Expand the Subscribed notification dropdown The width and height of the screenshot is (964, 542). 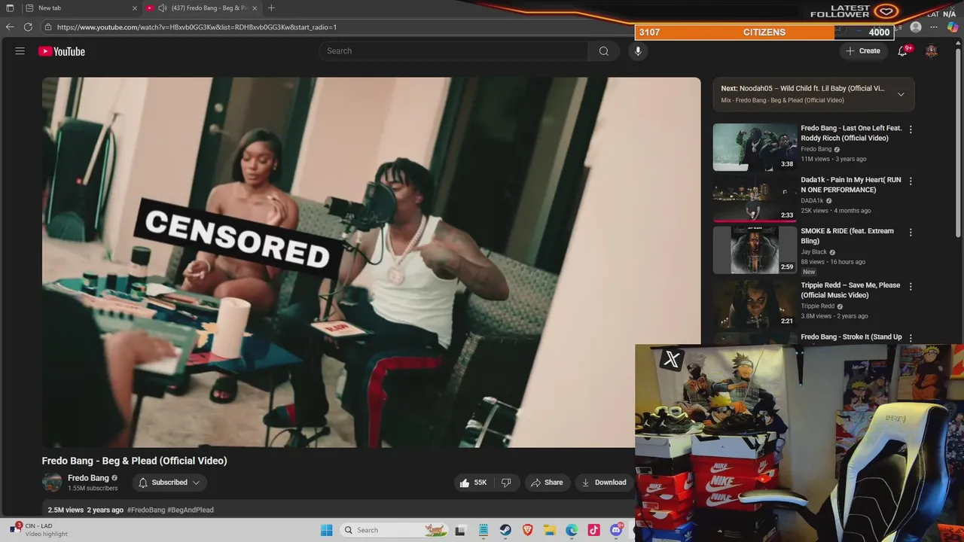[x=169, y=483]
